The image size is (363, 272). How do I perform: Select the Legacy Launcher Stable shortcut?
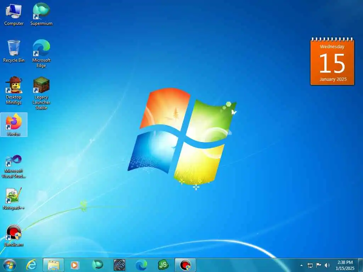41,93
